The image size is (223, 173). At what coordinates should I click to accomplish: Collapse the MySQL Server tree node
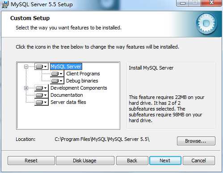[x=26, y=66]
